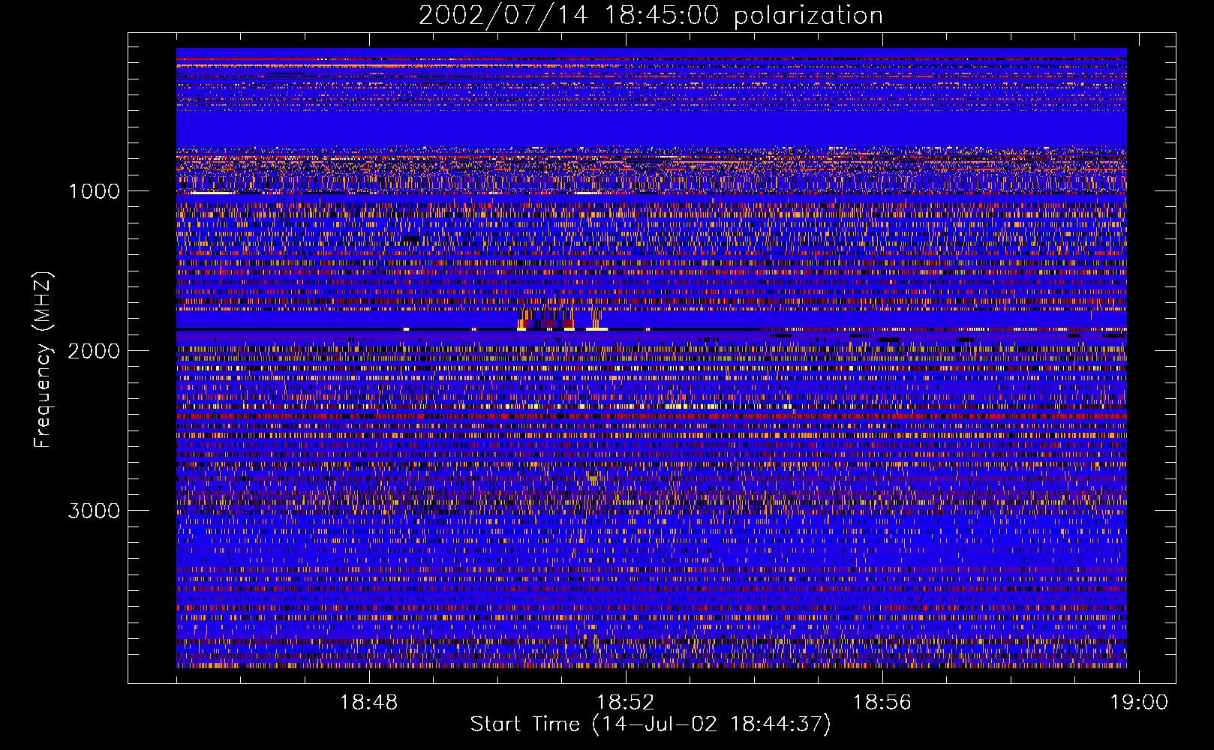Screen dimensions: 1214x750
Task: Click the 19:00 time tick label
Action: [1139, 703]
